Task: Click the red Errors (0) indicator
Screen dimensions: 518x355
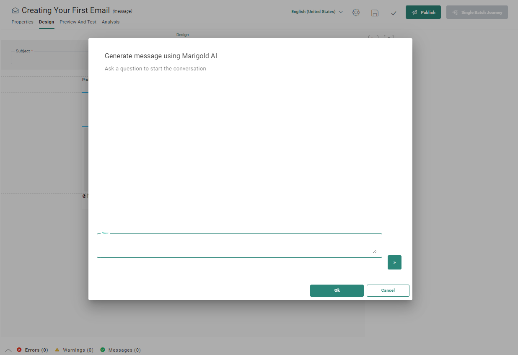Action: 32,350
